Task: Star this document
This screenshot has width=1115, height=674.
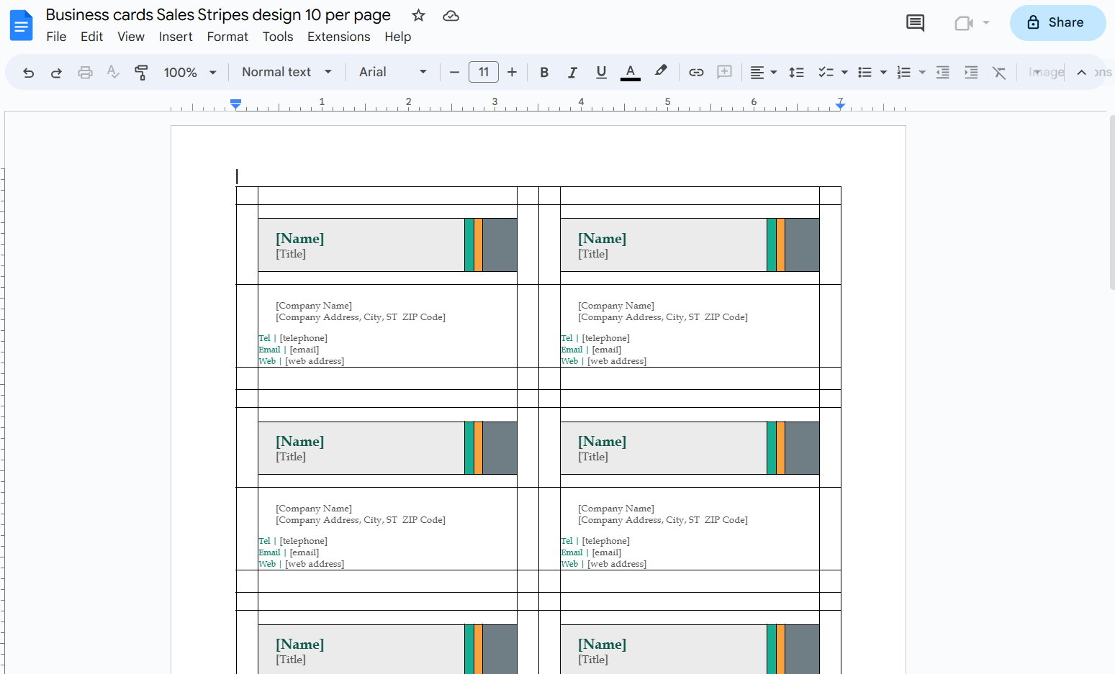Action: click(418, 16)
